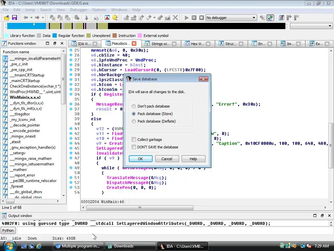
Task: Switch to the IDA View tab
Action: point(84,44)
